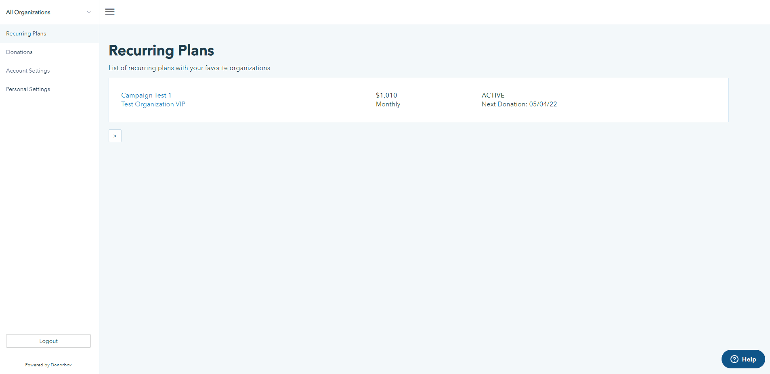Click the Next Donation date text

click(x=519, y=104)
